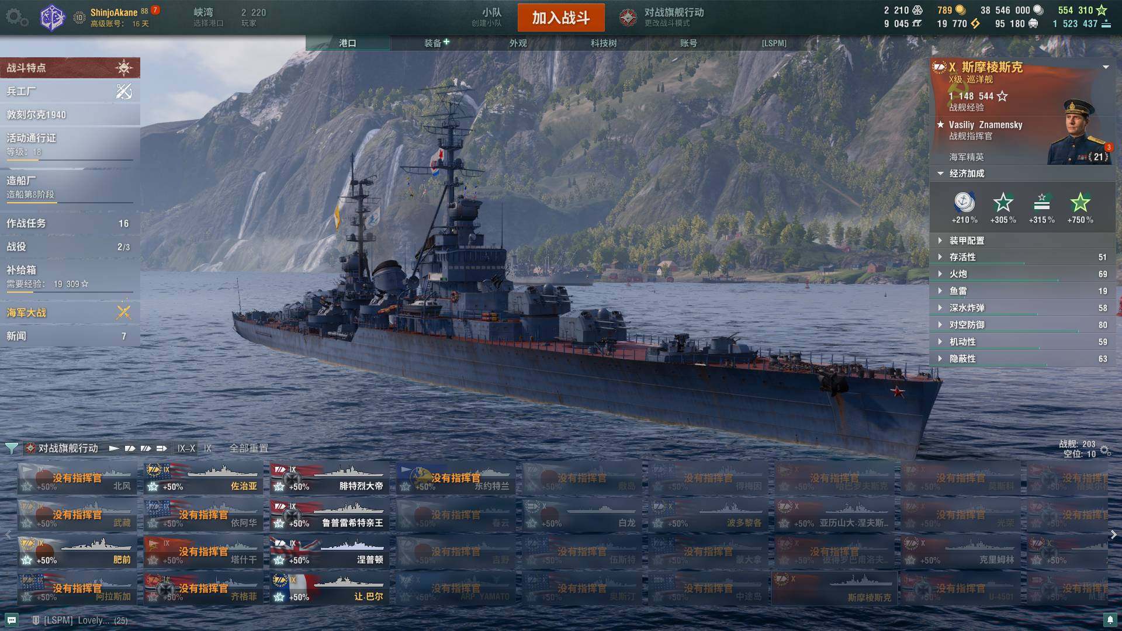Image resolution: width=1122 pixels, height=631 pixels.
Task: Open the notifications bell
Action: tap(1110, 619)
